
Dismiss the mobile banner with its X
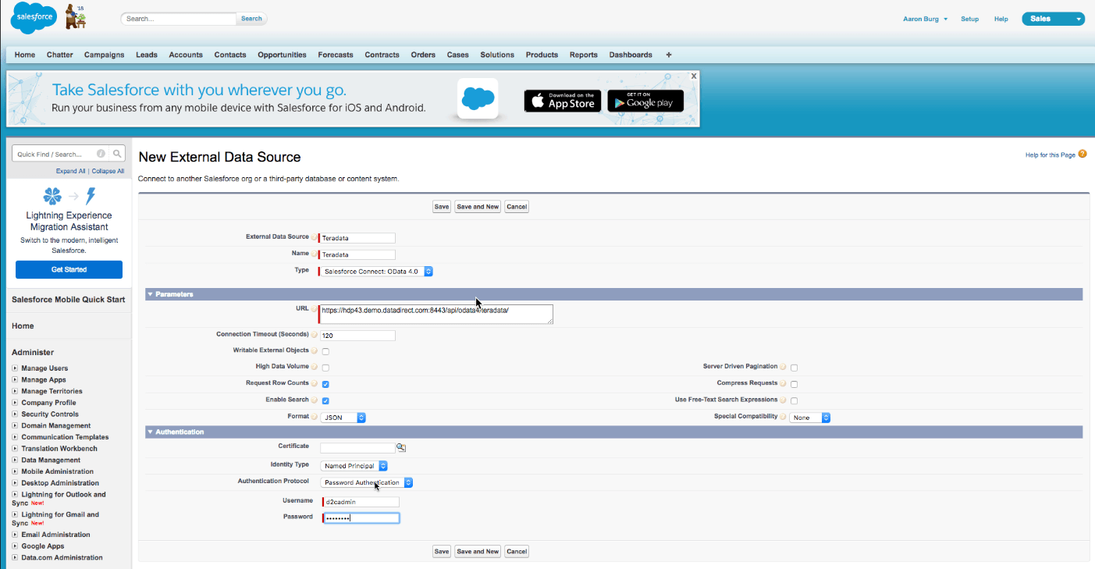pos(693,76)
